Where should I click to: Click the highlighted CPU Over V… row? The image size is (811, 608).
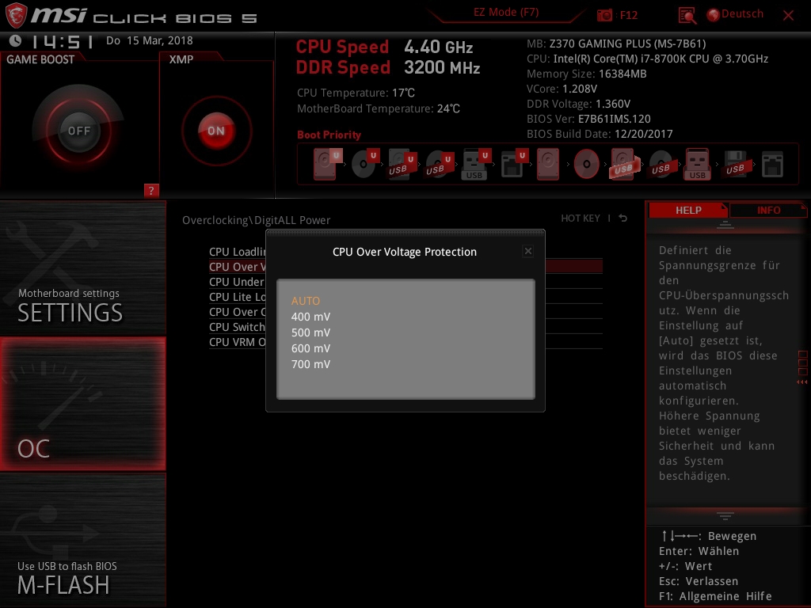pos(237,267)
